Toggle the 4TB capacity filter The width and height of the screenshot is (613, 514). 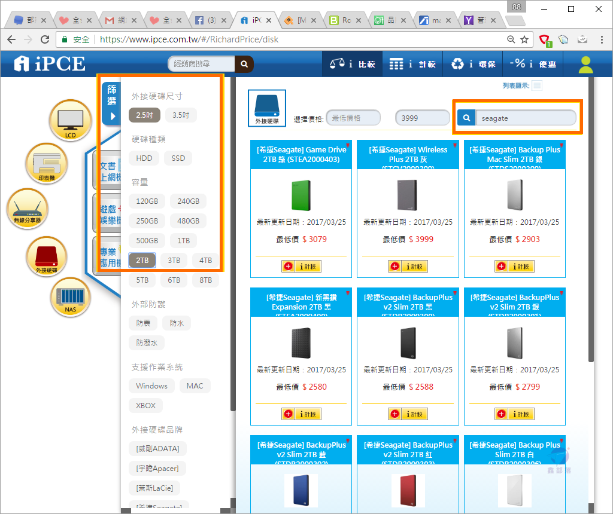click(x=206, y=261)
